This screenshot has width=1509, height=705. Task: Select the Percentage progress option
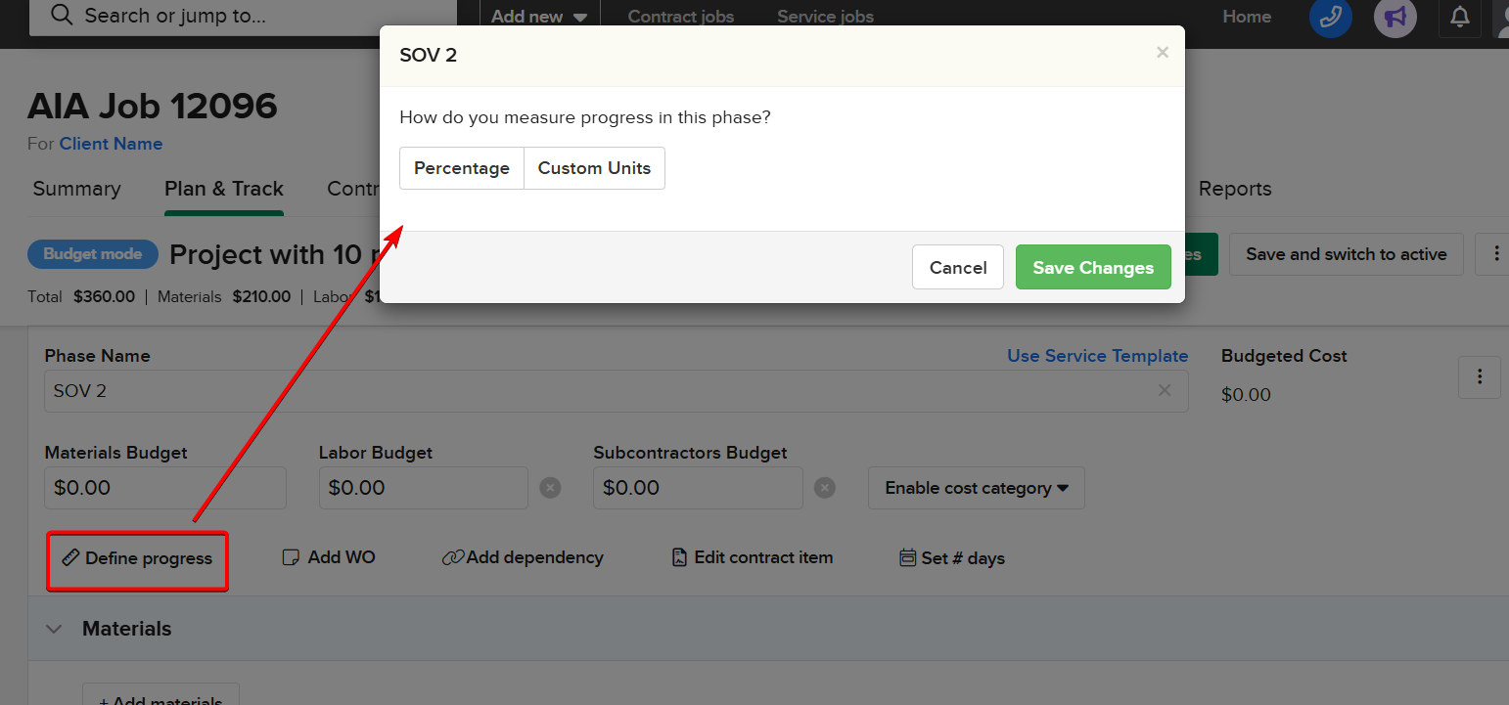pos(461,167)
